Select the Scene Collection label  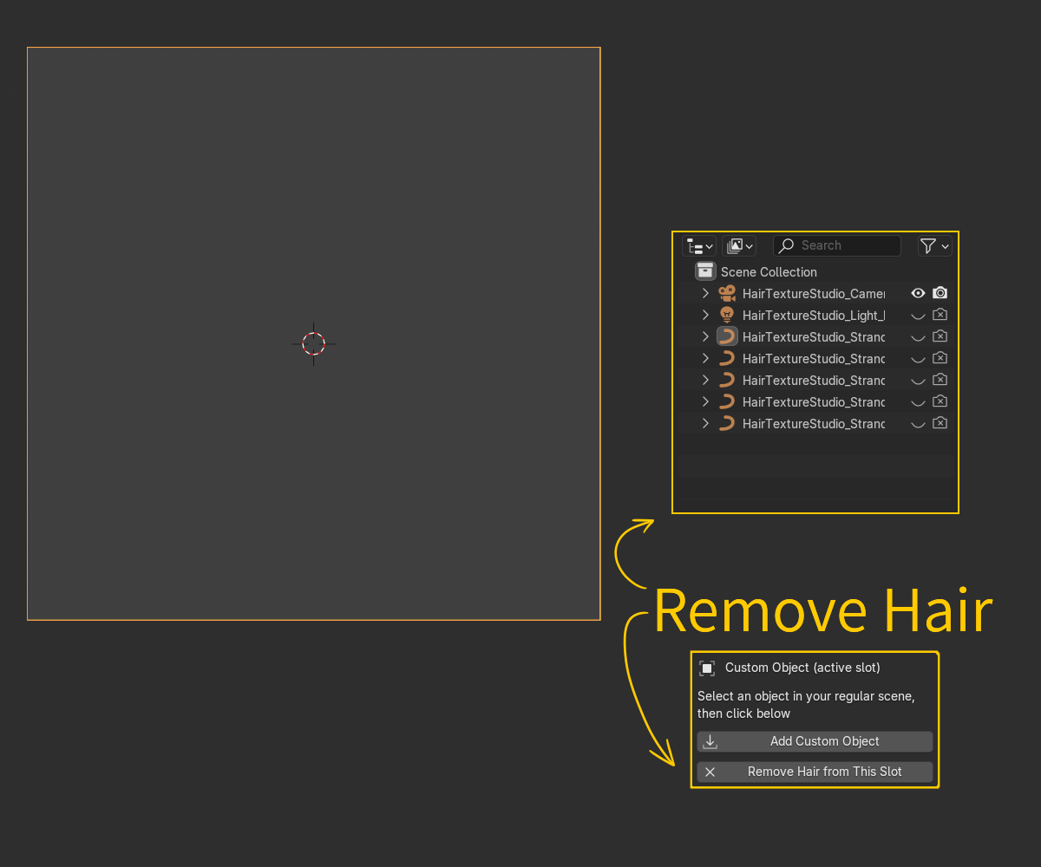(x=769, y=272)
